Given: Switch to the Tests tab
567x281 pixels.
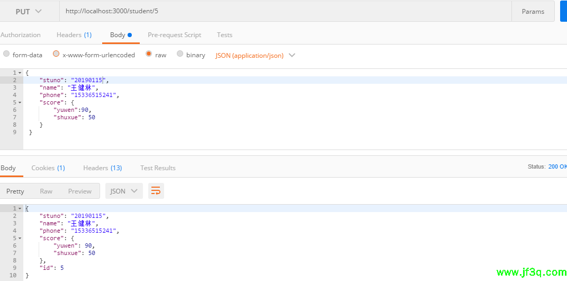Looking at the screenshot, I should pyautogui.click(x=224, y=35).
